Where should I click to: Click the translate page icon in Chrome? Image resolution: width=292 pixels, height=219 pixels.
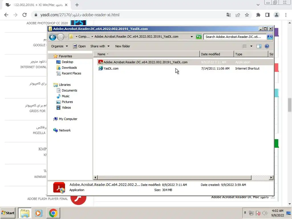[x=229, y=15]
